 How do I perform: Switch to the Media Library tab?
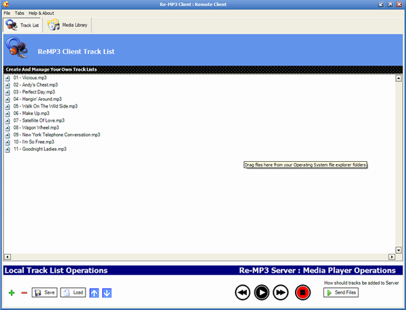(68, 25)
